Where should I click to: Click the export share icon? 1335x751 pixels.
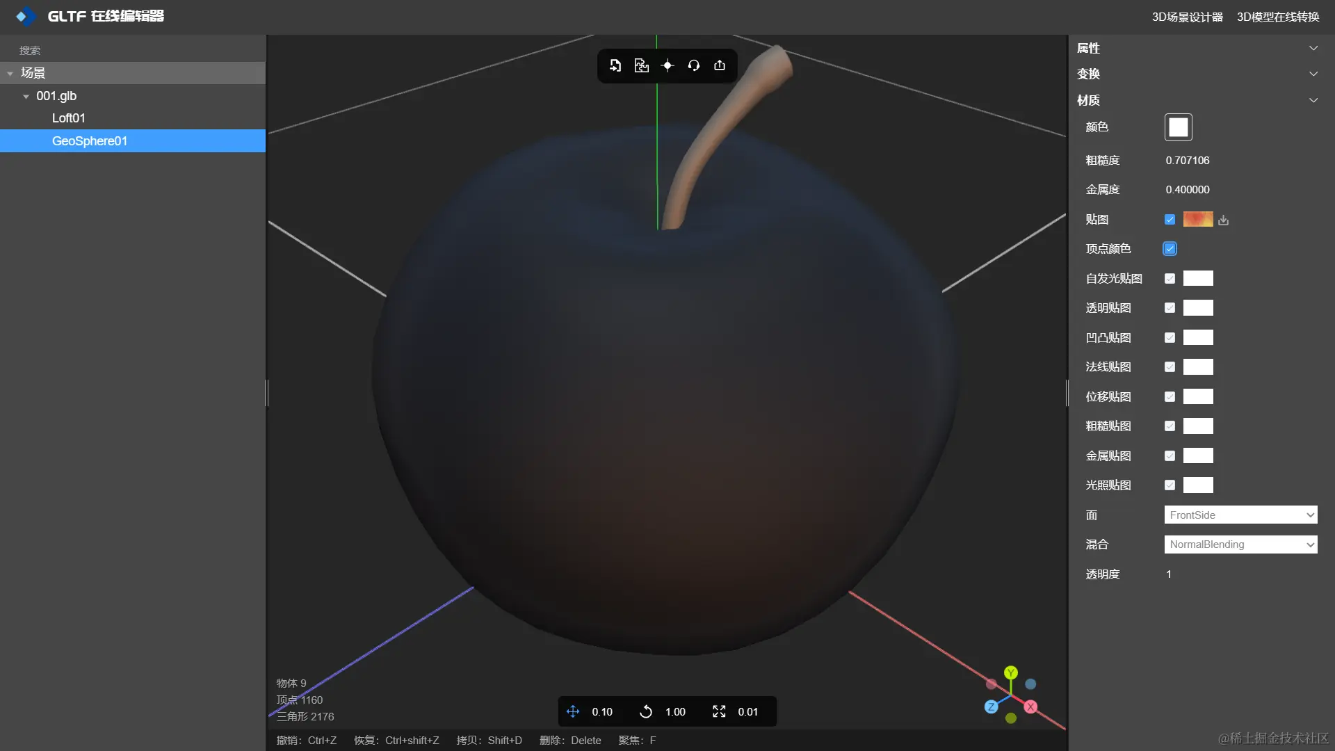tap(720, 65)
